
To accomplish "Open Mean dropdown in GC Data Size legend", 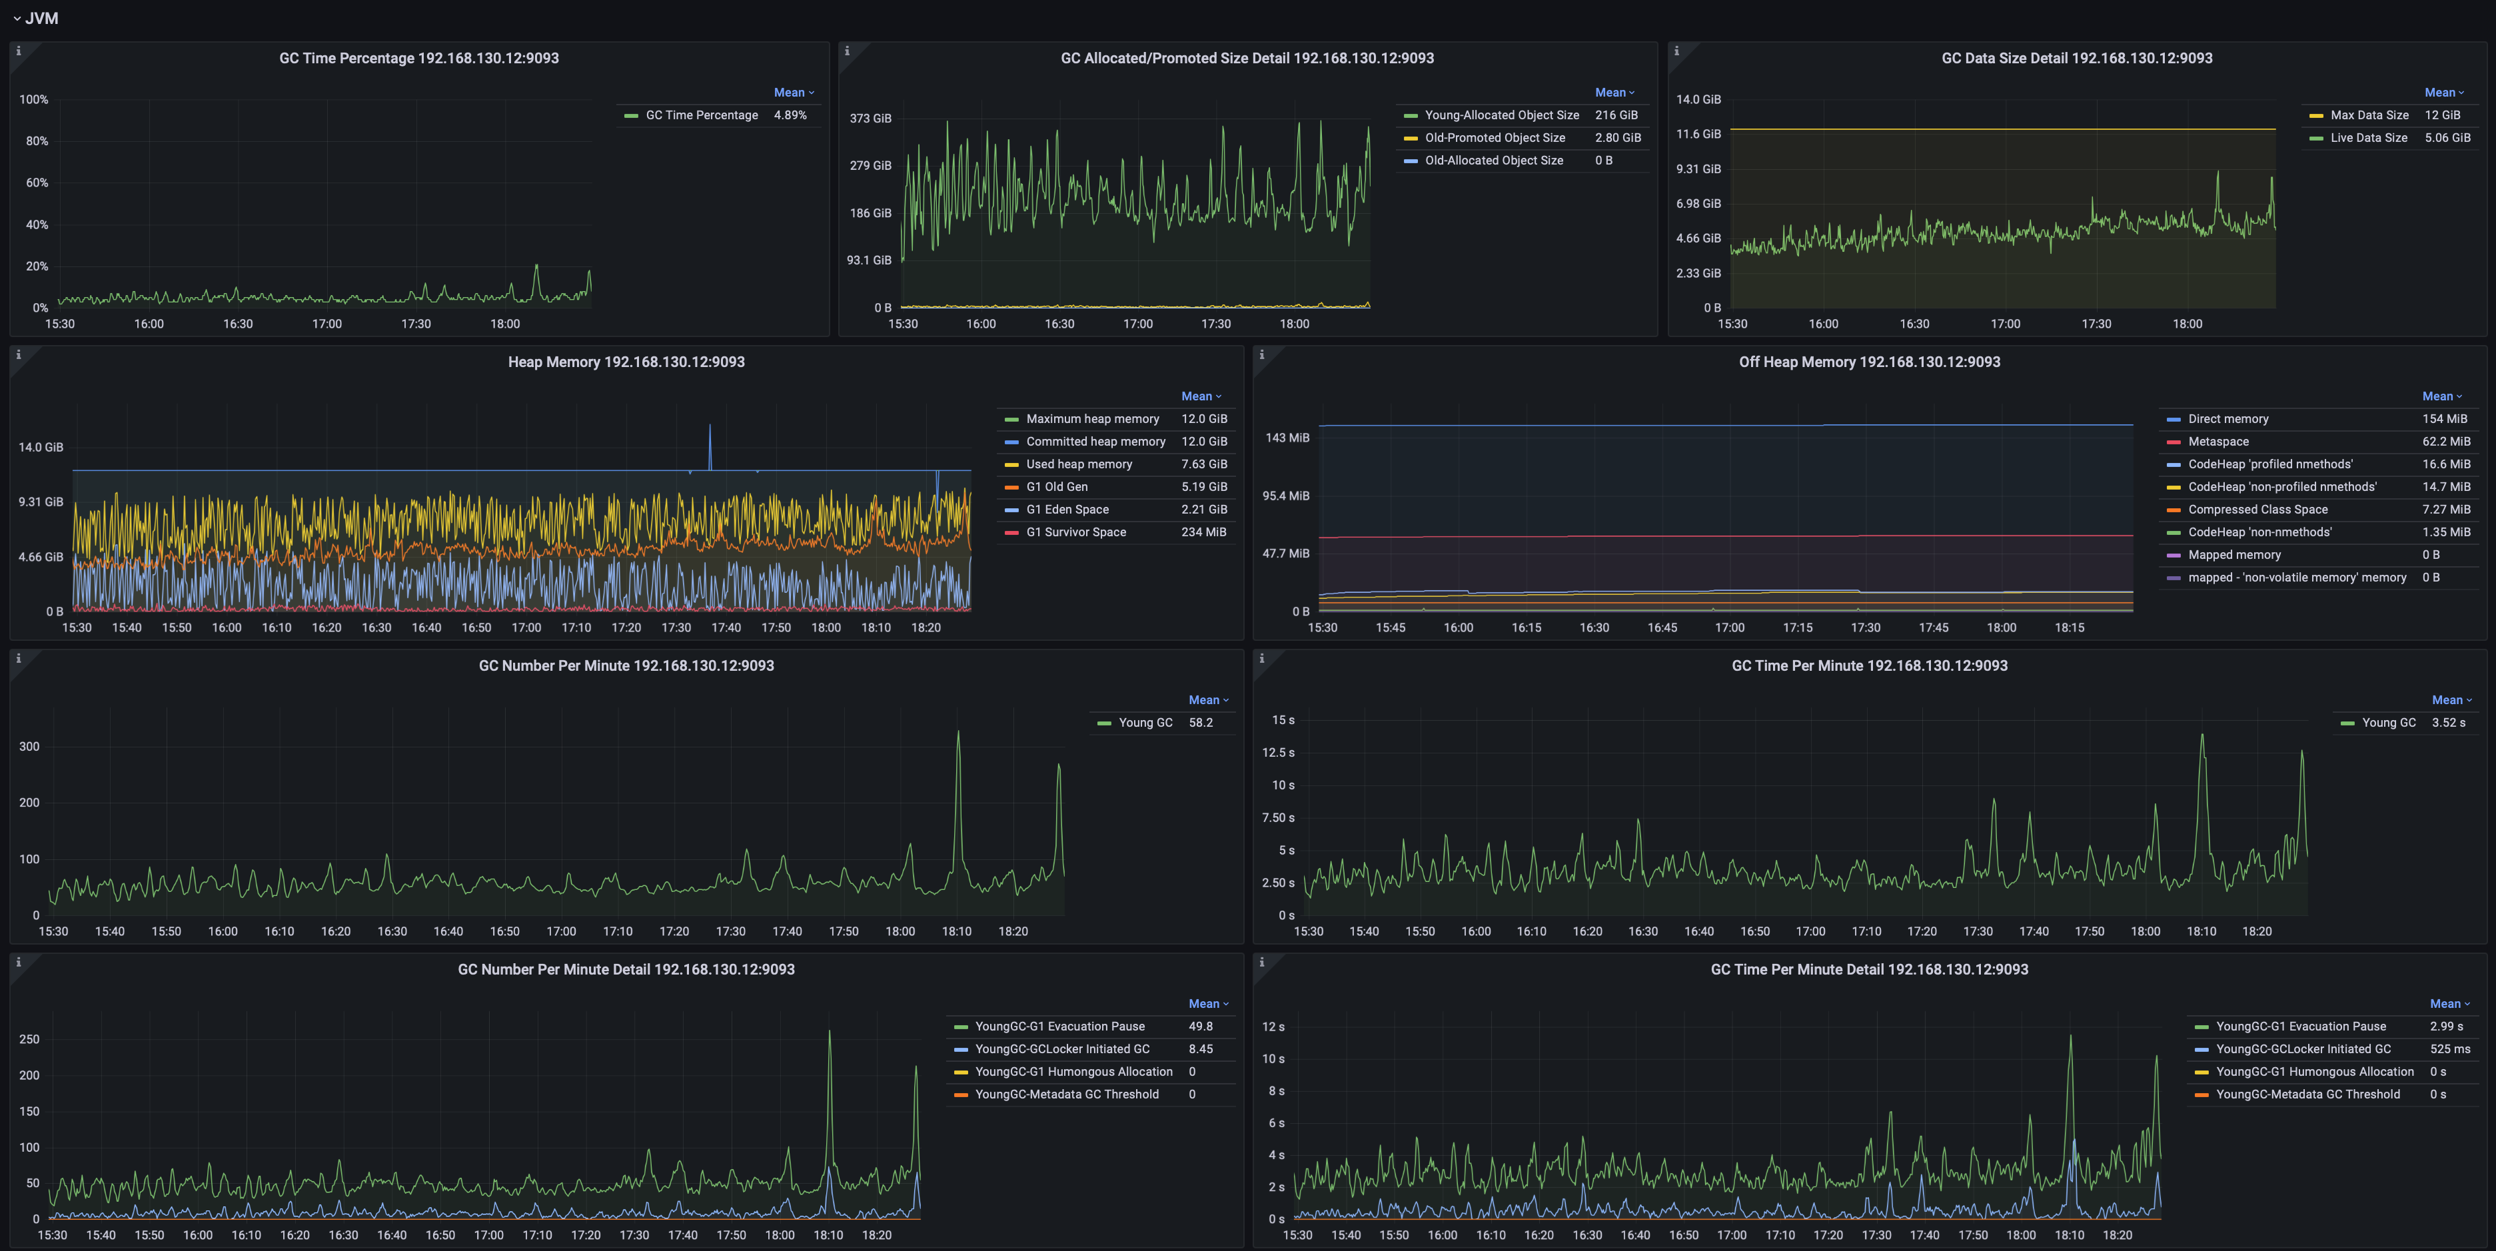I will 2443,93.
